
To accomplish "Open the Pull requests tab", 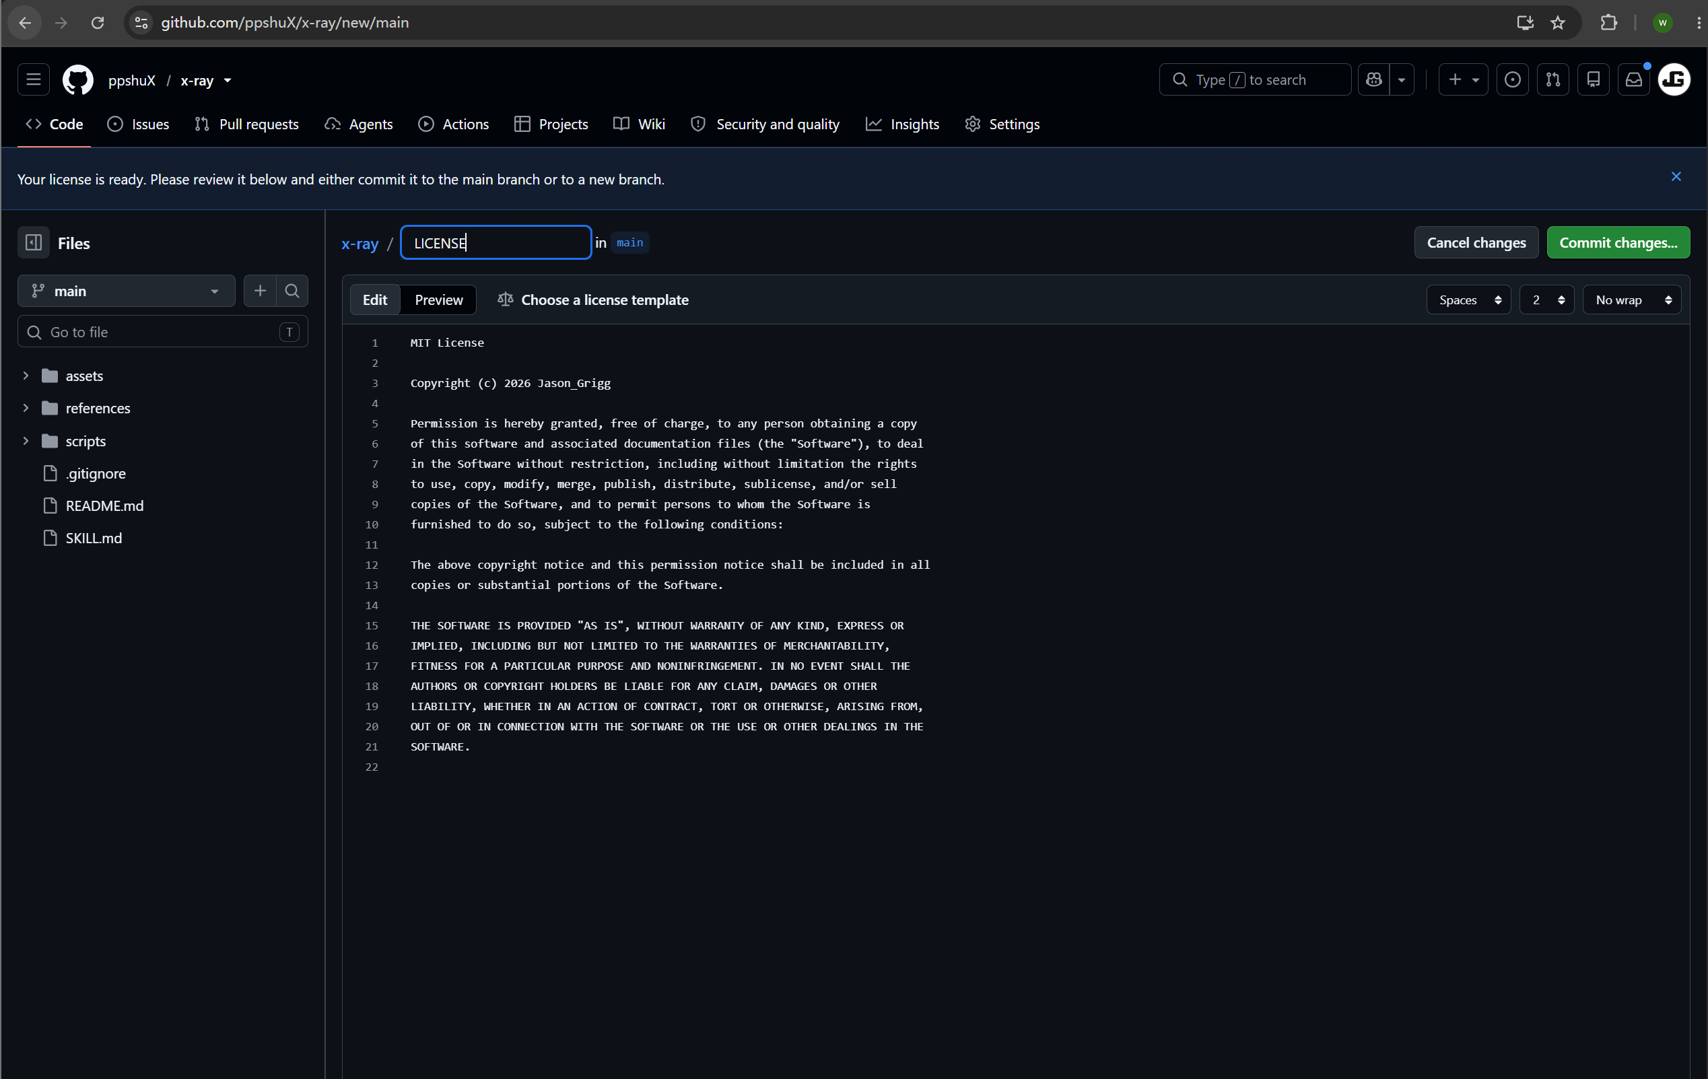I will [x=247, y=124].
